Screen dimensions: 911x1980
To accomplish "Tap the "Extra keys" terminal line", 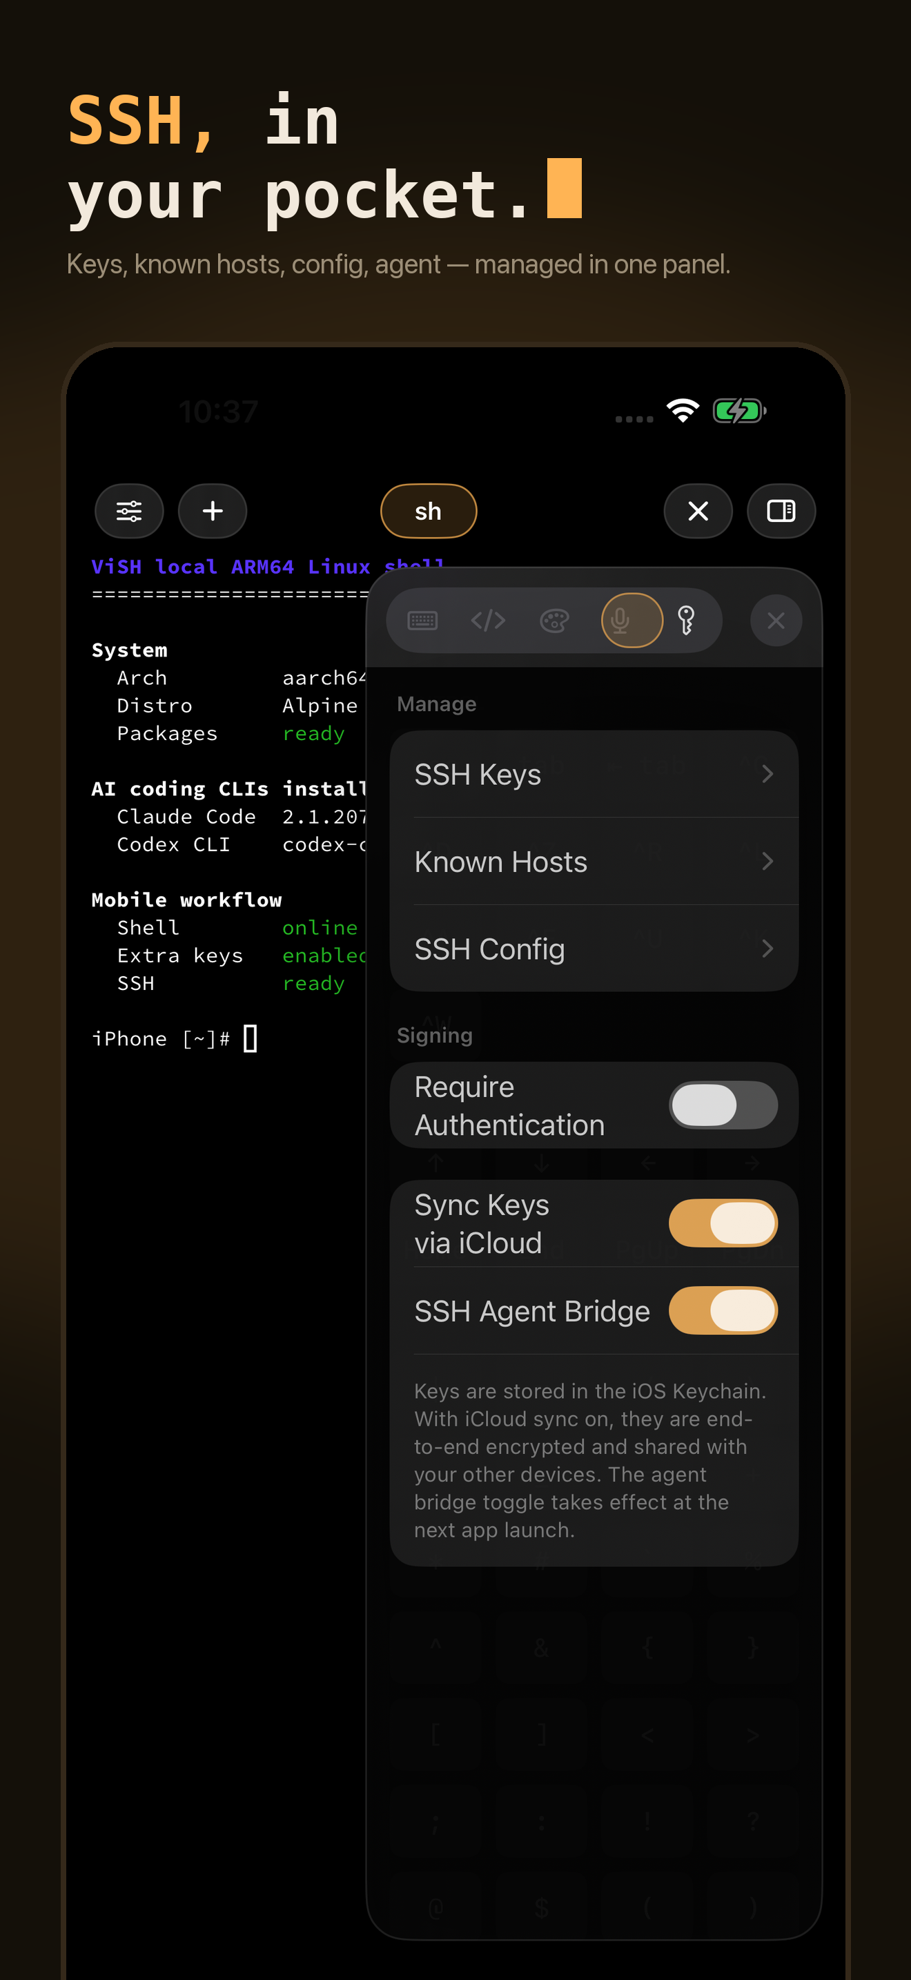I will point(179,955).
